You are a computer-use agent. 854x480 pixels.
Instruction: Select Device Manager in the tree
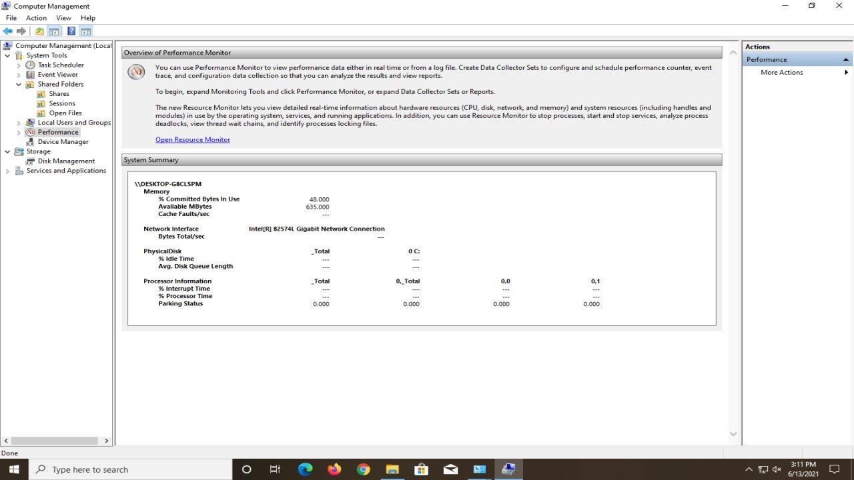[x=63, y=141]
